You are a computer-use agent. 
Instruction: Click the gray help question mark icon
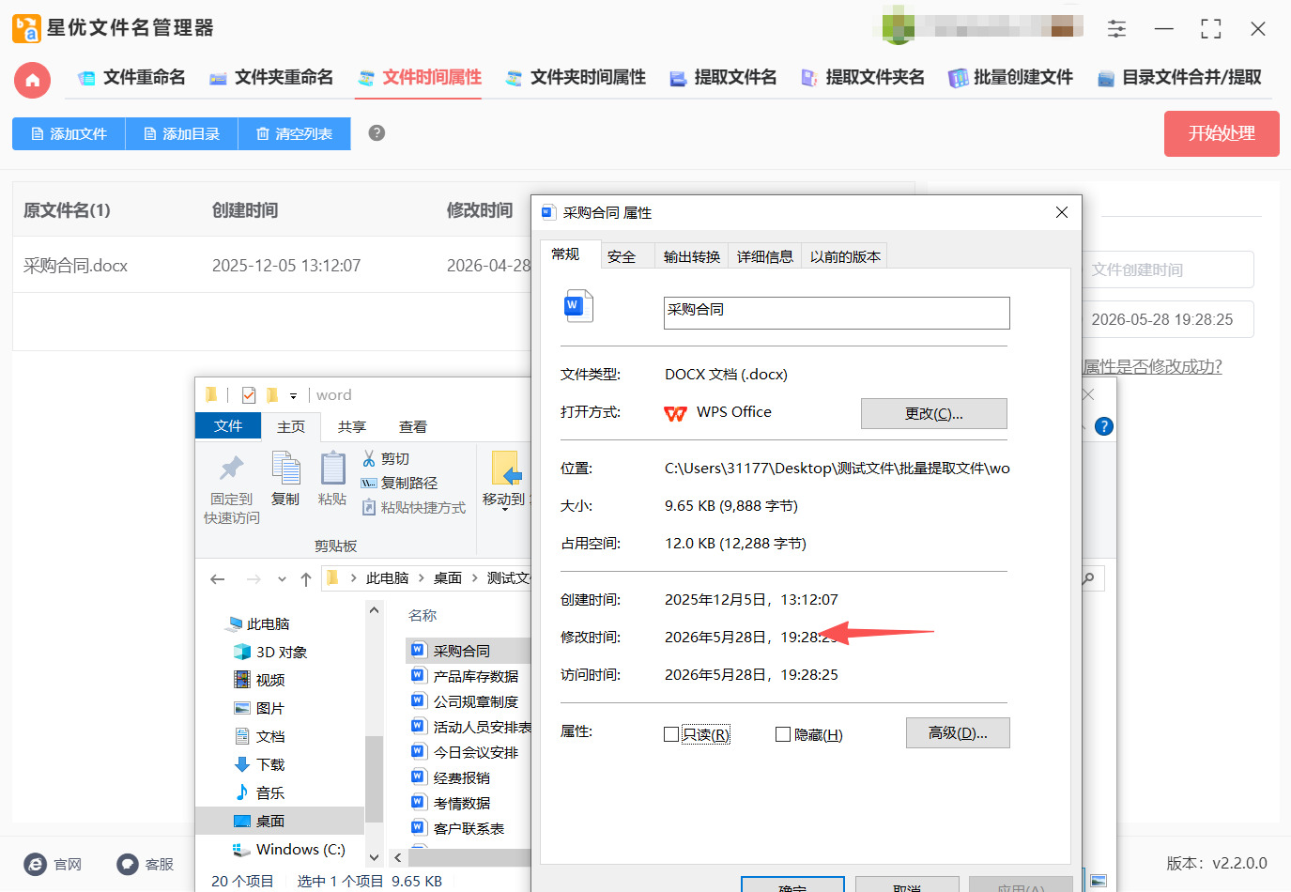click(377, 132)
